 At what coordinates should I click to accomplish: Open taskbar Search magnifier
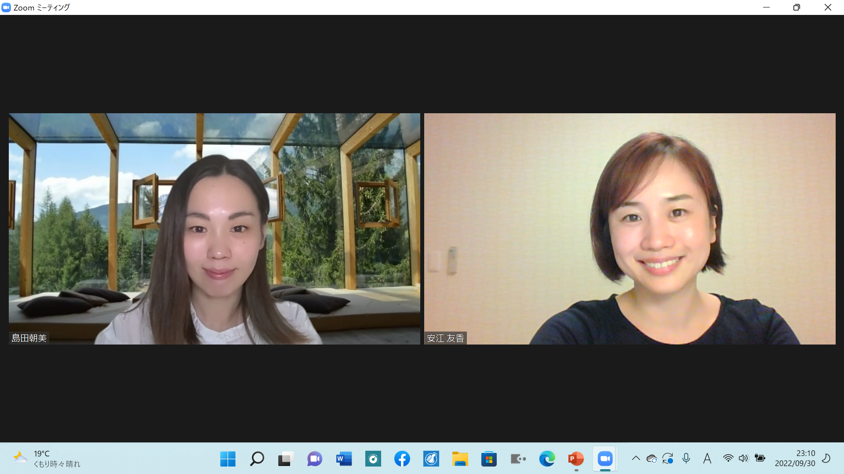[257, 459]
